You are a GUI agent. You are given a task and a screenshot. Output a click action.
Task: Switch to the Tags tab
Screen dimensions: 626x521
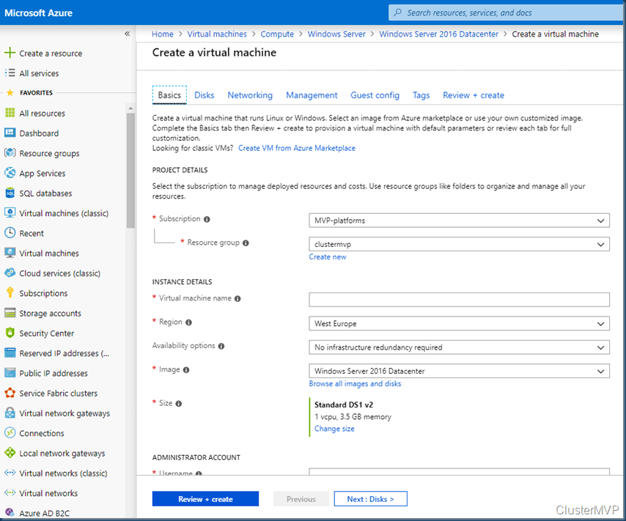[x=421, y=95]
